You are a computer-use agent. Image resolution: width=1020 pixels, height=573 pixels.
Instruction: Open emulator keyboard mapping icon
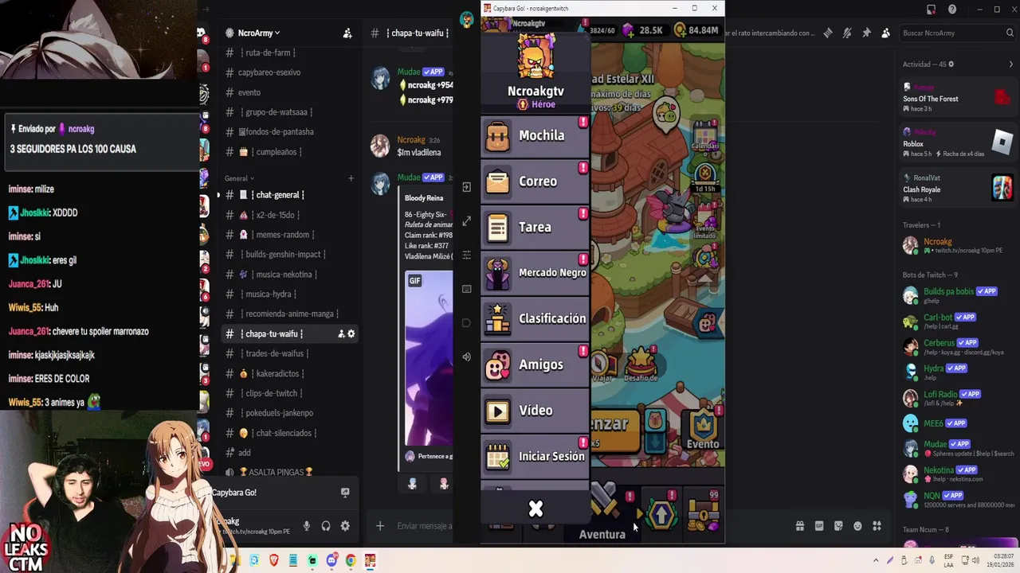pos(467,289)
